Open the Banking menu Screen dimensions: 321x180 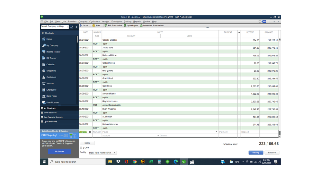(128, 21)
